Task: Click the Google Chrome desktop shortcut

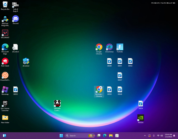Action: click(x=99, y=49)
